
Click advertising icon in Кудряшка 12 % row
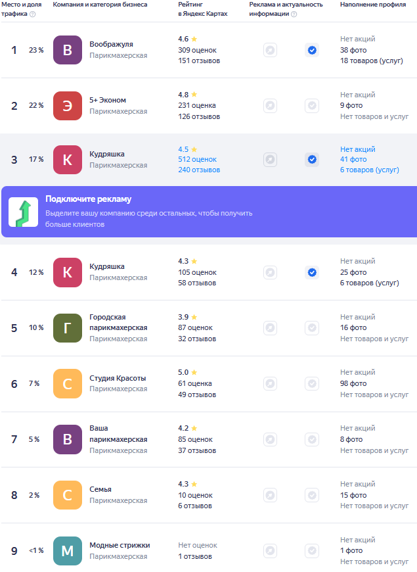point(270,272)
